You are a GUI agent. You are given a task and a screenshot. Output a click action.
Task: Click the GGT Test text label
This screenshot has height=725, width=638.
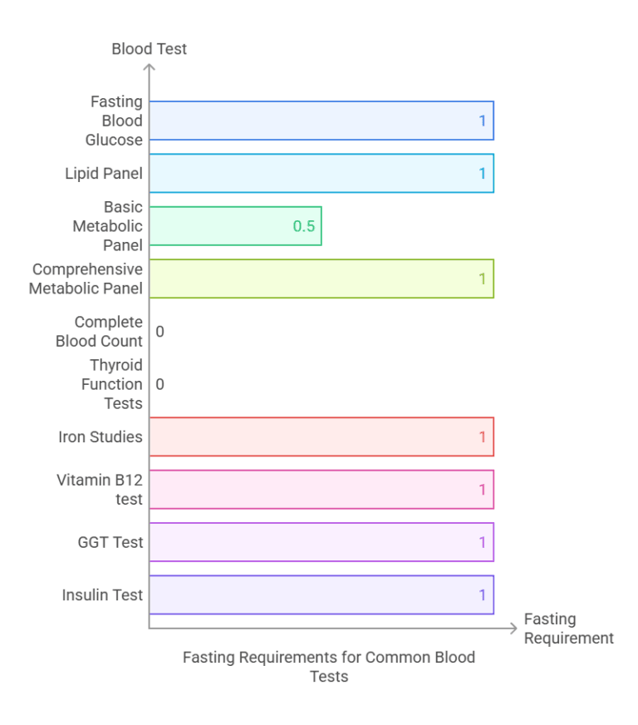click(110, 542)
